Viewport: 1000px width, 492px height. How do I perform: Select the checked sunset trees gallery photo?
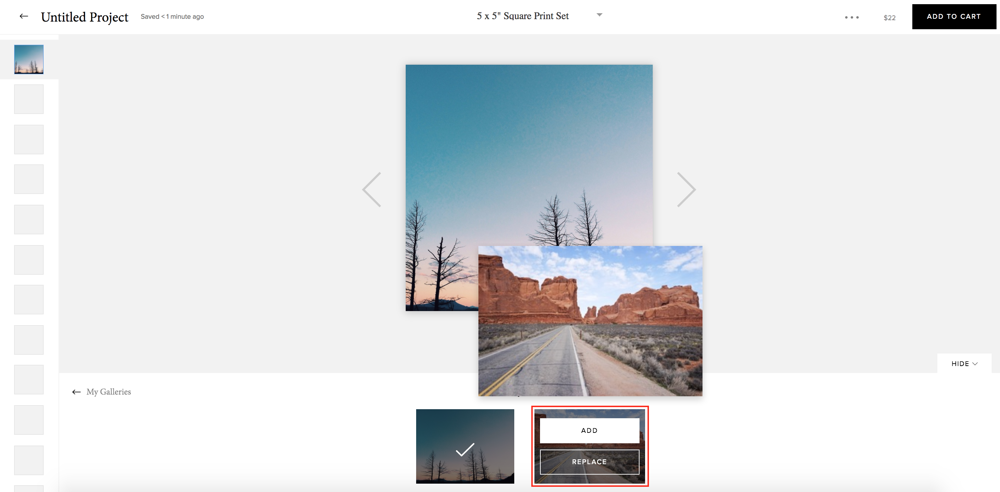(465, 446)
